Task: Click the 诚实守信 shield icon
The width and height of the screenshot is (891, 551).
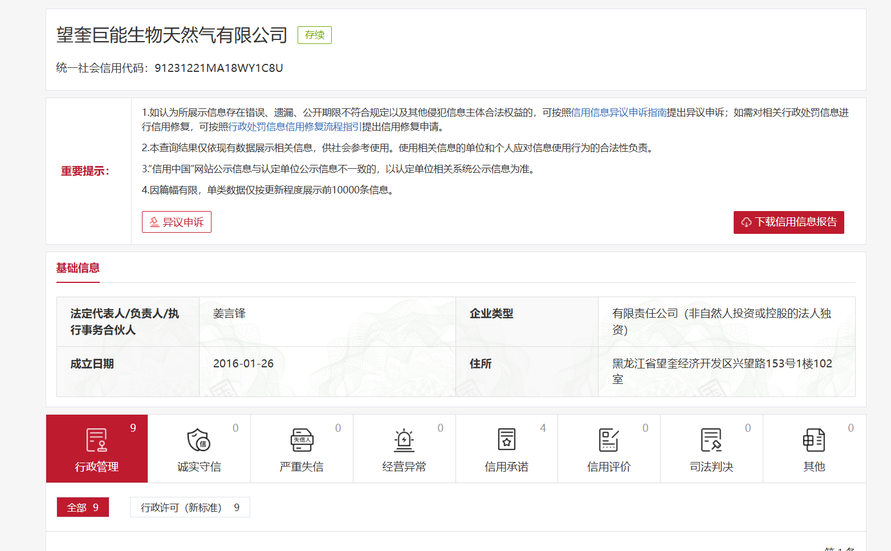Action: pos(199,440)
